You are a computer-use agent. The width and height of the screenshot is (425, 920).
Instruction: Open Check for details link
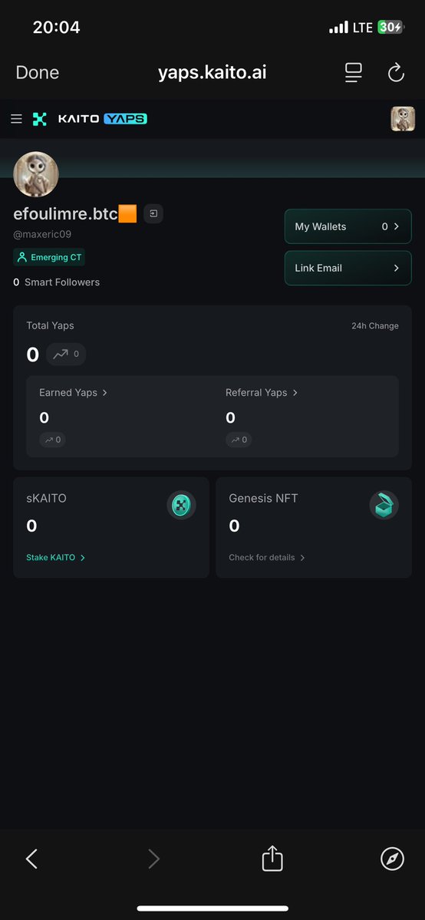(267, 557)
